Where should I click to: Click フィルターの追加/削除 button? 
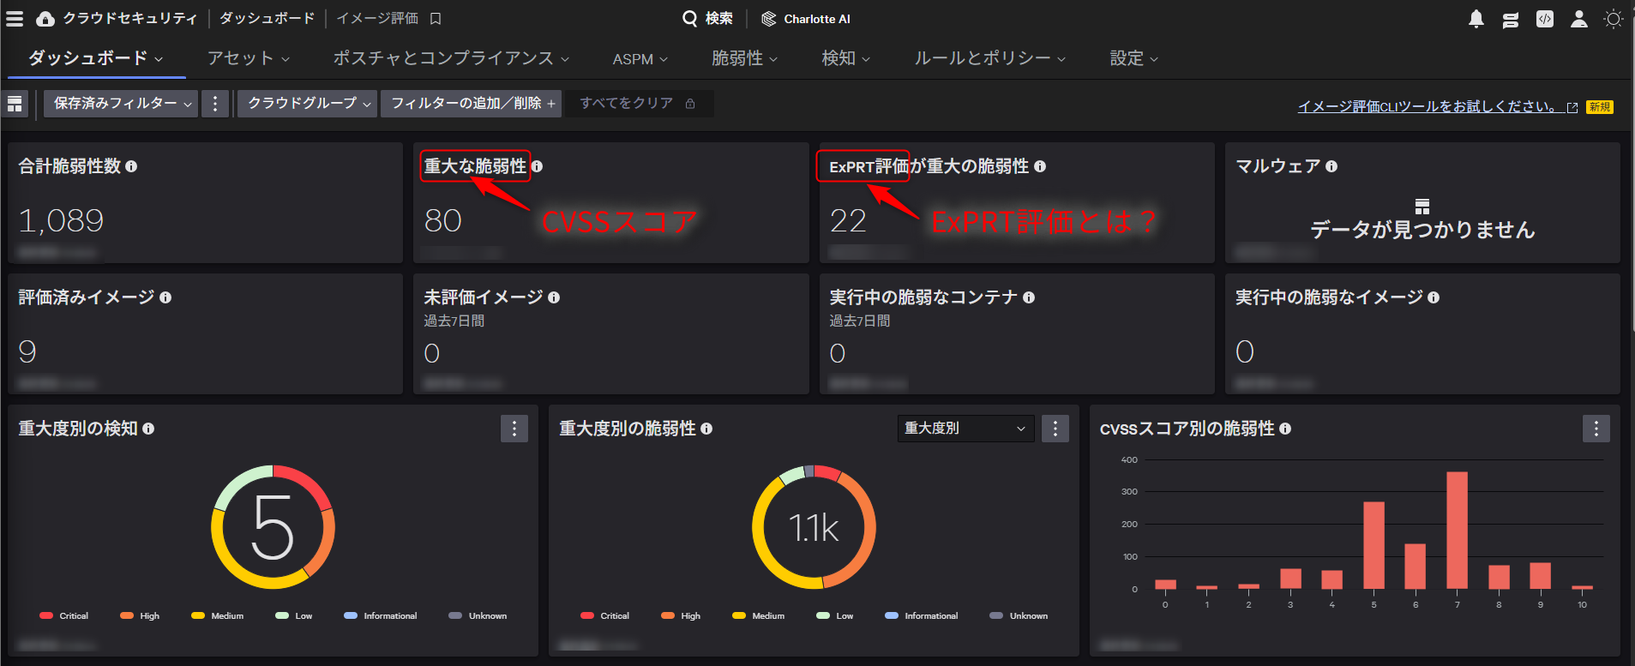click(472, 104)
